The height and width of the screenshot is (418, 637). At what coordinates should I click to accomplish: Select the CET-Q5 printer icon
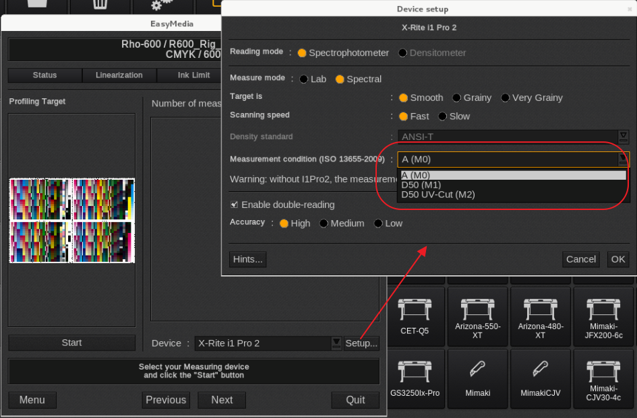click(415, 315)
